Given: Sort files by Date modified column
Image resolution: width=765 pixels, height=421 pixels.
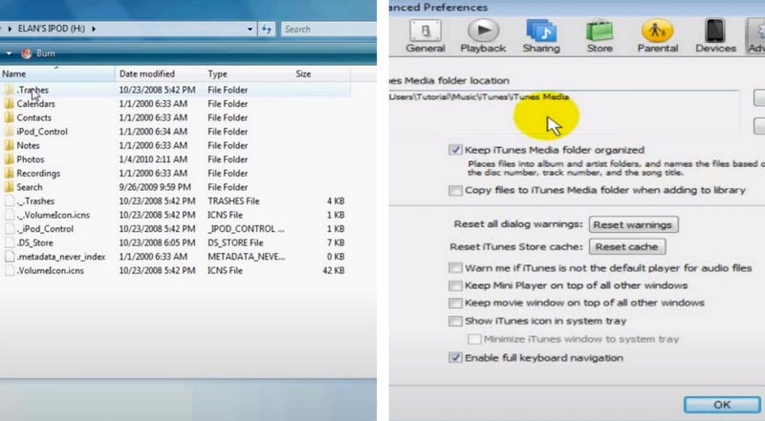Looking at the screenshot, I should point(160,74).
